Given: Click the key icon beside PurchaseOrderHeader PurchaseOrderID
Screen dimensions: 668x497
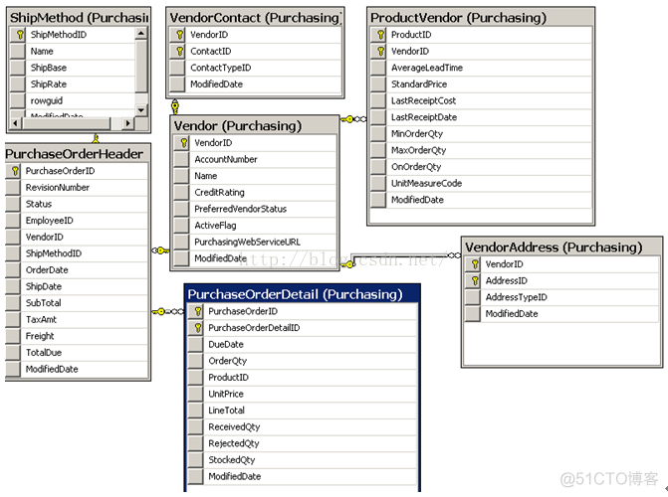Looking at the screenshot, I should click(15, 171).
